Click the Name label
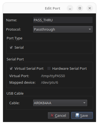The height and width of the screenshot is (125, 99). pyautogui.click(x=11, y=20)
